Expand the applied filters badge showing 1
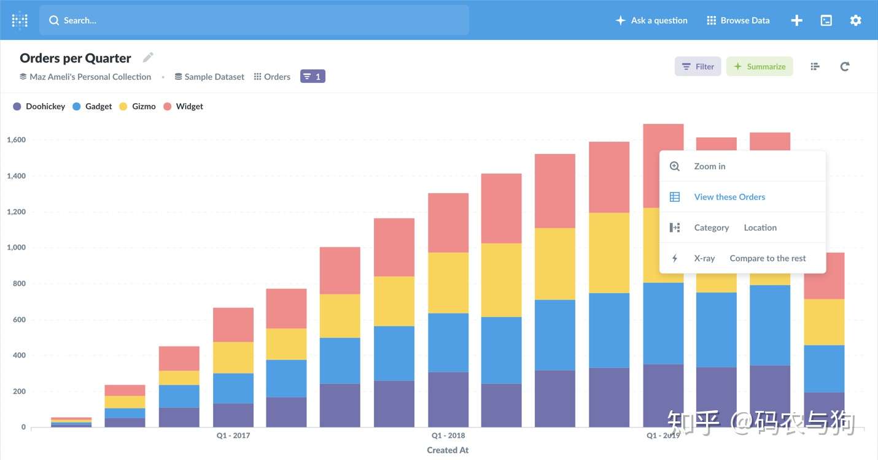This screenshot has width=878, height=460. point(313,77)
